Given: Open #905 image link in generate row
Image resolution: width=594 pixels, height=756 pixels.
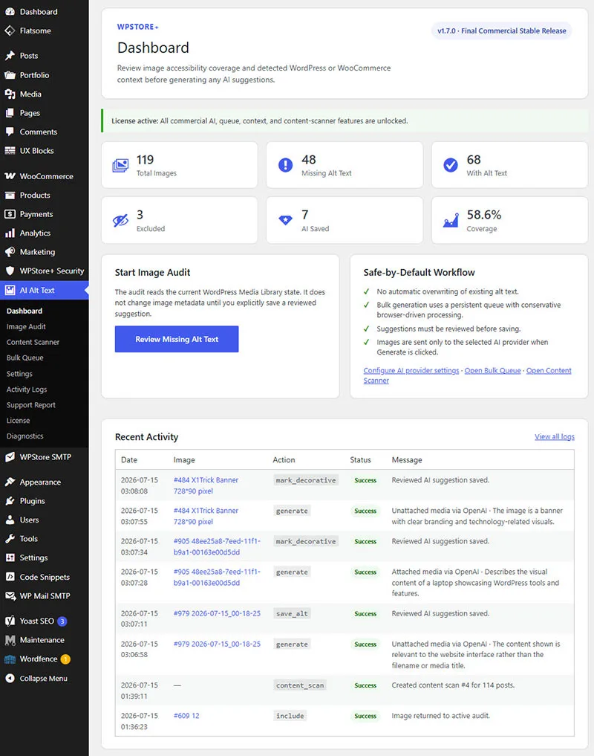Looking at the screenshot, I should pyautogui.click(x=217, y=577).
